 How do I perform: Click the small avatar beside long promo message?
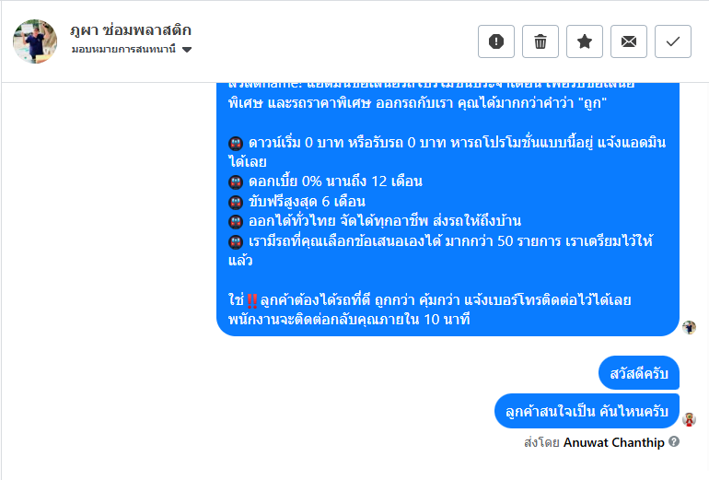pos(689,327)
